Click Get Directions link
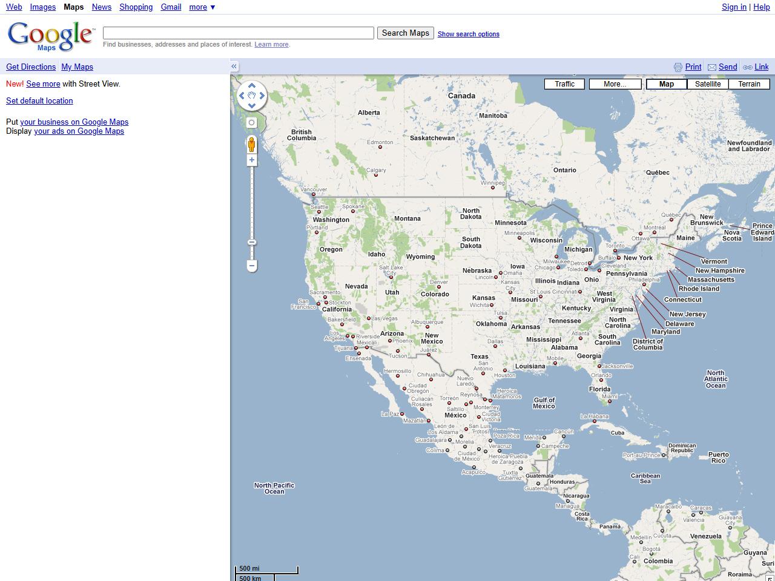This screenshot has height=581, width=775. [x=31, y=67]
